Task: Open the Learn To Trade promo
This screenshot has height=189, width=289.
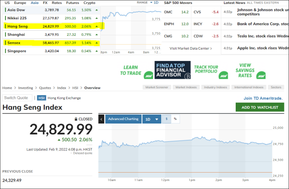Action: (x=131, y=70)
